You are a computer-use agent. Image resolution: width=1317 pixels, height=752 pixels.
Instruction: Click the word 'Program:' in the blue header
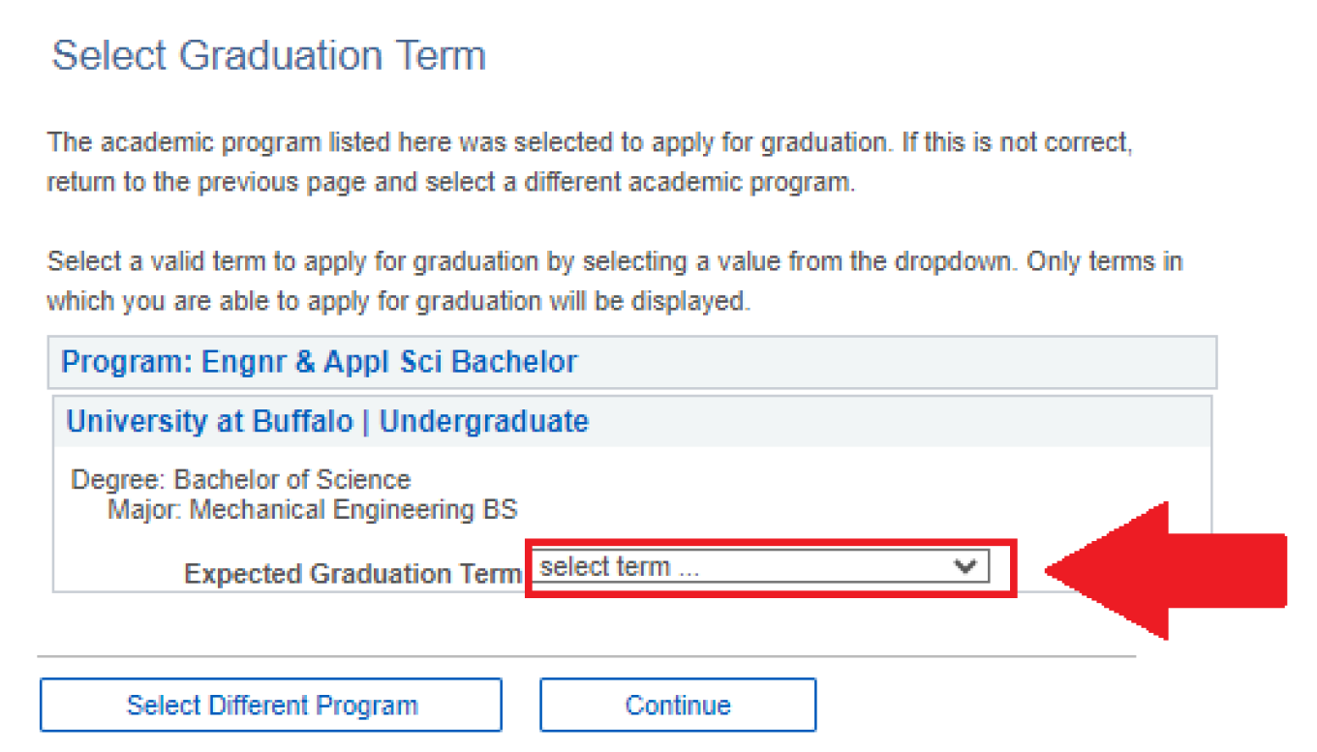click(126, 362)
